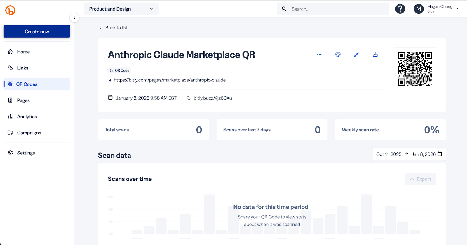The width and height of the screenshot is (467, 245).
Task: Open the three-dot more options menu
Action: coord(319,55)
